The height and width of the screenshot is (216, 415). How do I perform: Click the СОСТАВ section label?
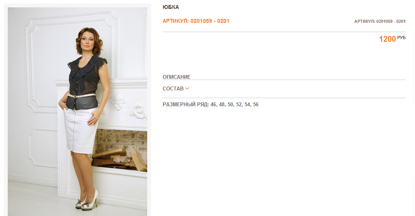(173, 88)
